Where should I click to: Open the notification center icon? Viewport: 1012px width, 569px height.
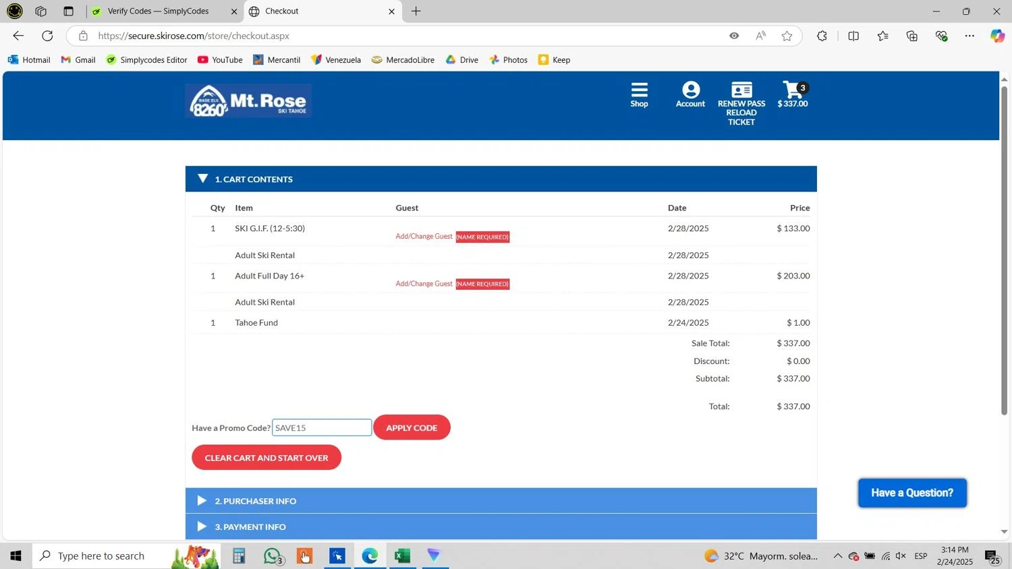[x=992, y=556]
